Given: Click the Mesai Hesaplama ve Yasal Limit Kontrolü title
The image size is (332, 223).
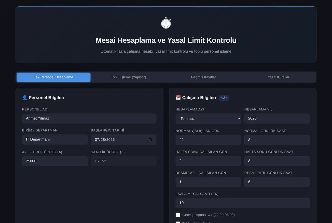Looking at the screenshot, I should [x=166, y=40].
